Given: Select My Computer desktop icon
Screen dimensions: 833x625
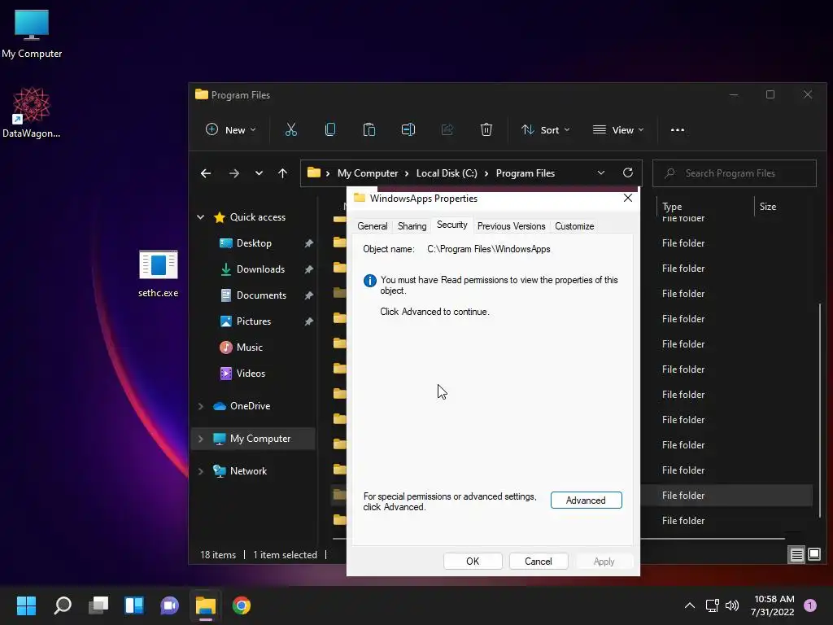Looking at the screenshot, I should [32, 34].
